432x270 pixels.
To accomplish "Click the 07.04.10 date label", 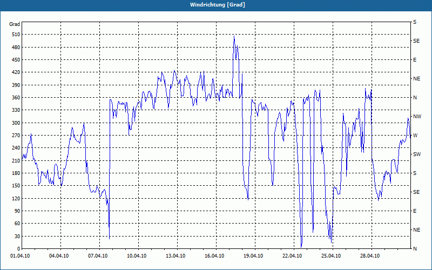I will coord(98,256).
